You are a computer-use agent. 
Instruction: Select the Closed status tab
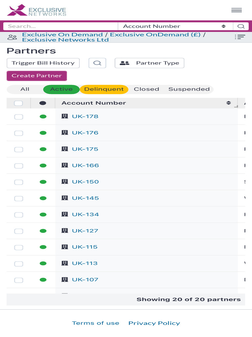[146, 89]
